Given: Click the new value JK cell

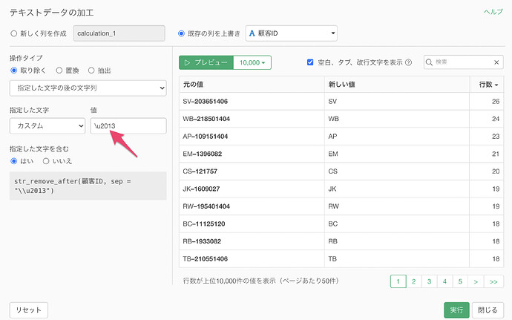Looking at the screenshot, I should tap(397, 189).
